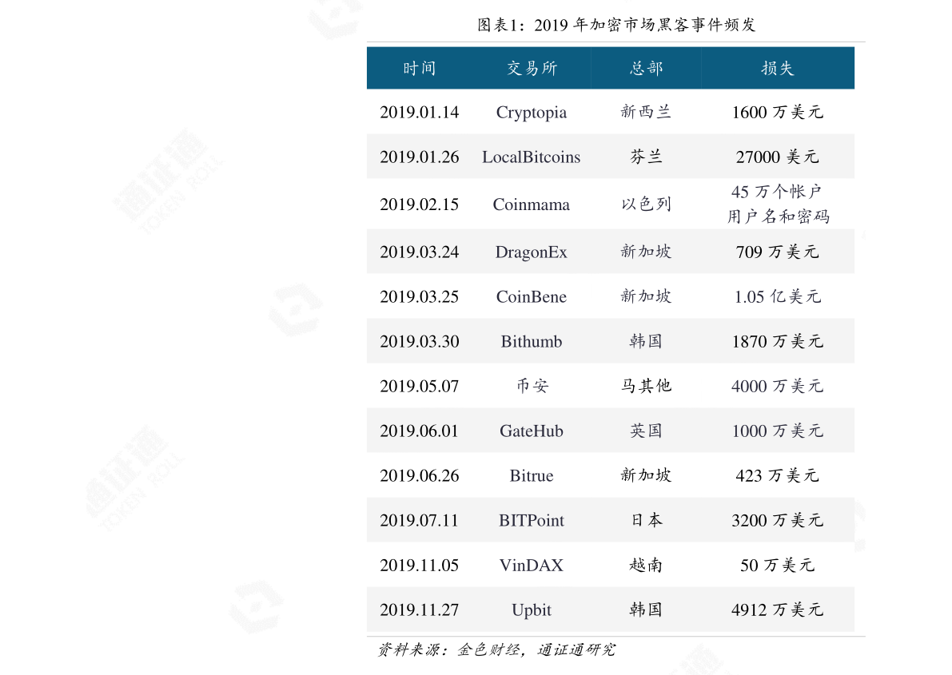The image size is (952, 675).
Task: Click the Cryptopia exchange entry
Action: click(x=531, y=113)
